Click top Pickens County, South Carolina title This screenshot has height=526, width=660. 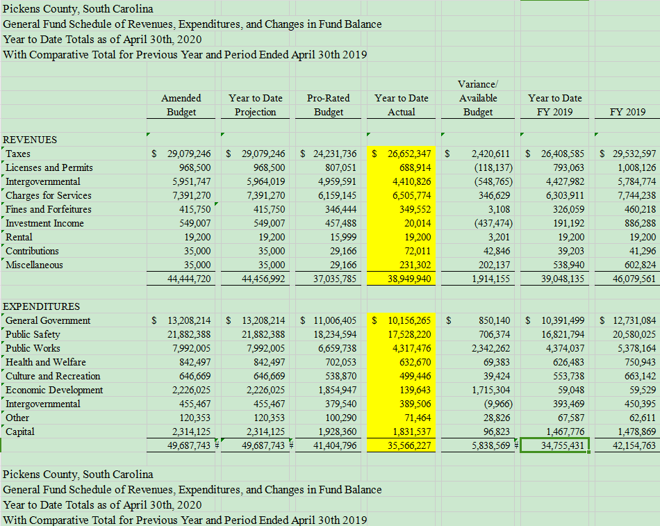click(x=78, y=9)
